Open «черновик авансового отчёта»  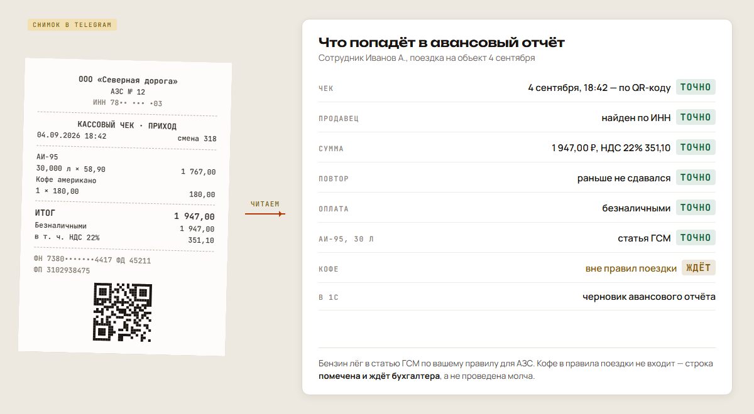[x=649, y=297]
